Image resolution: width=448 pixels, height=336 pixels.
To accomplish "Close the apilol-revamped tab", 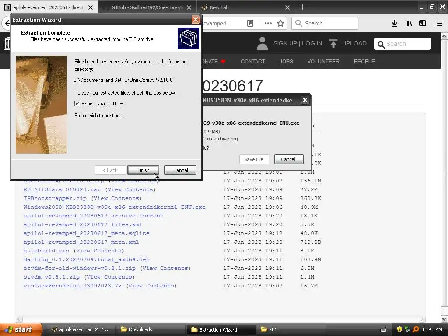I will coord(91,7).
